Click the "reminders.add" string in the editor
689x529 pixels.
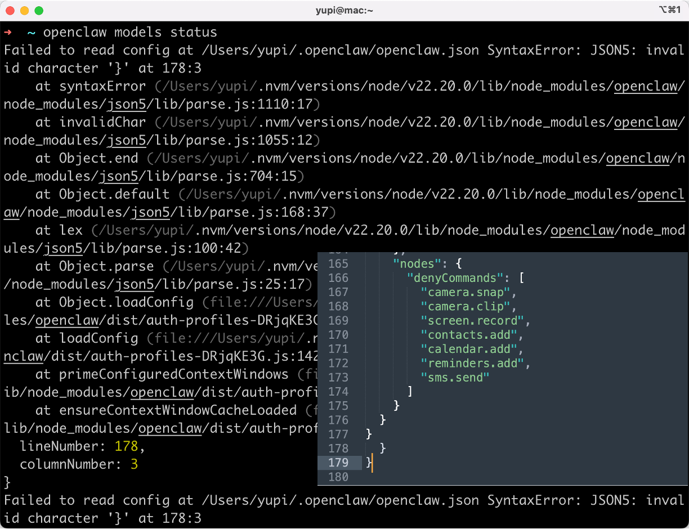click(x=473, y=363)
